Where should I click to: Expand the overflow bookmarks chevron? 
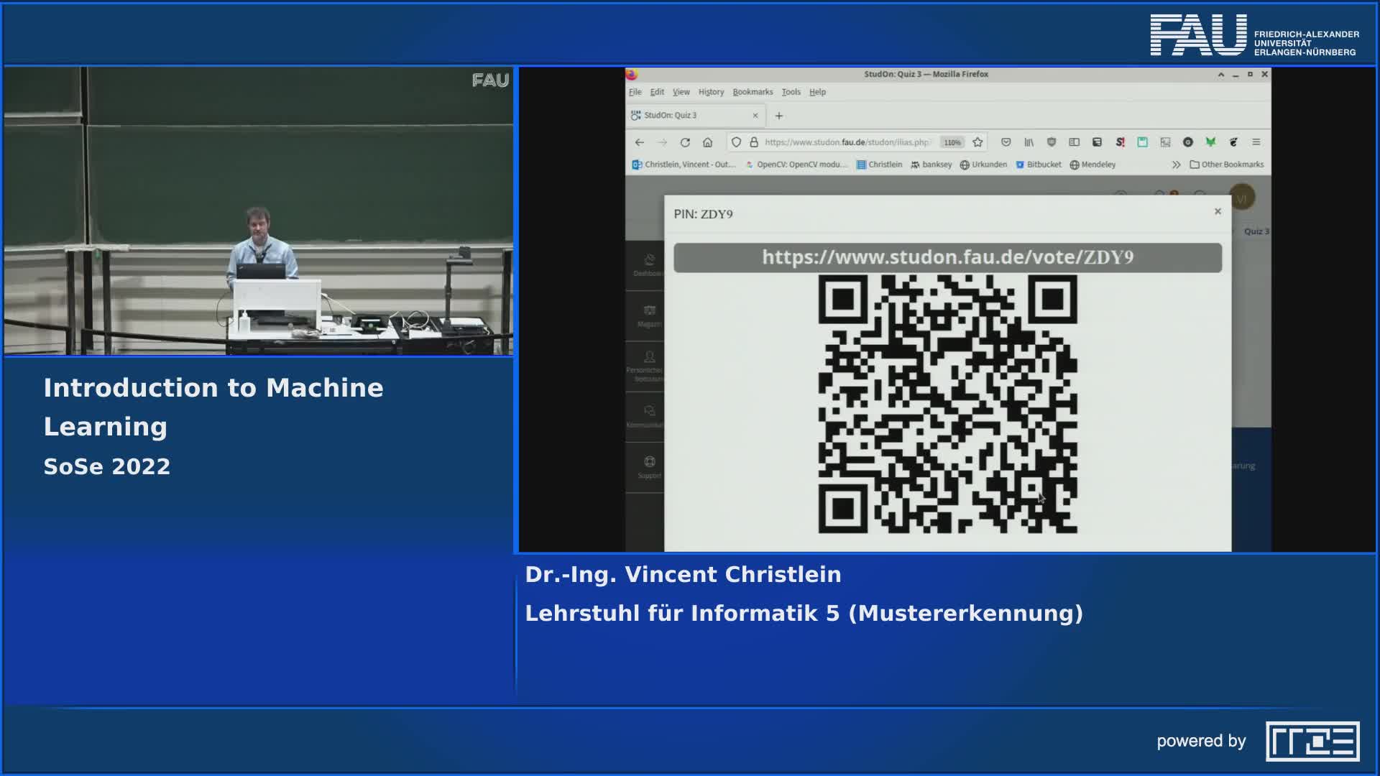[x=1177, y=165]
